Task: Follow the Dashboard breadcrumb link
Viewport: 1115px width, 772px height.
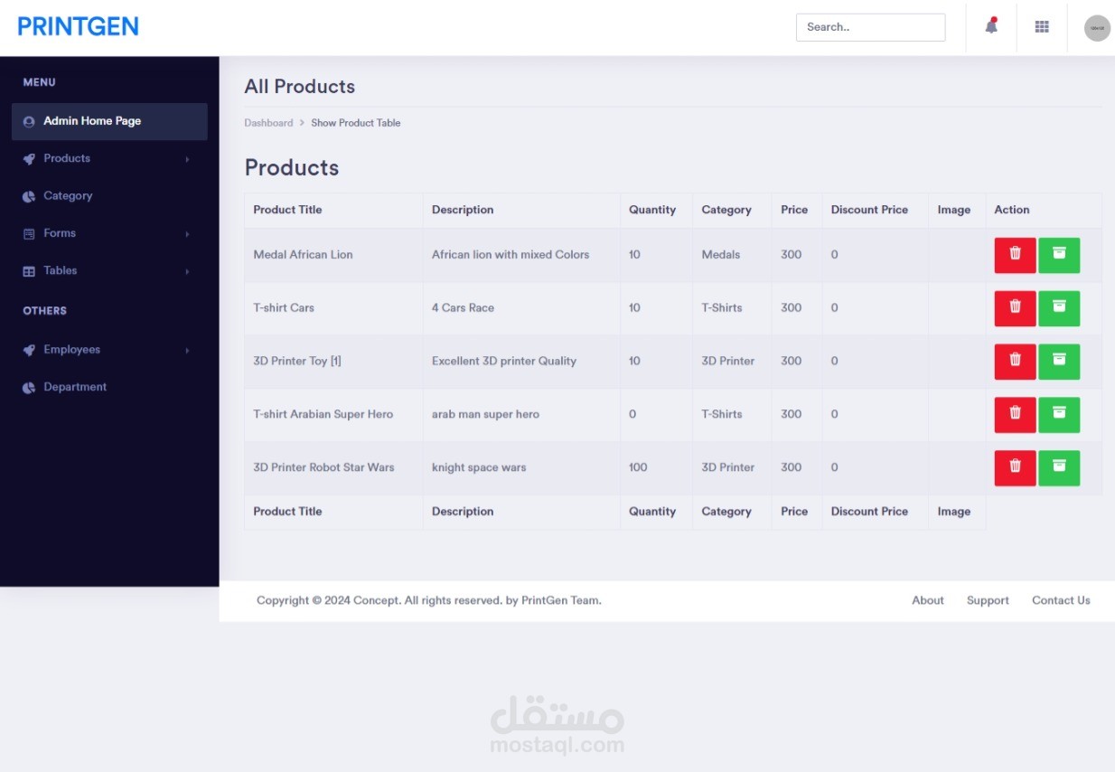Action: [268, 123]
